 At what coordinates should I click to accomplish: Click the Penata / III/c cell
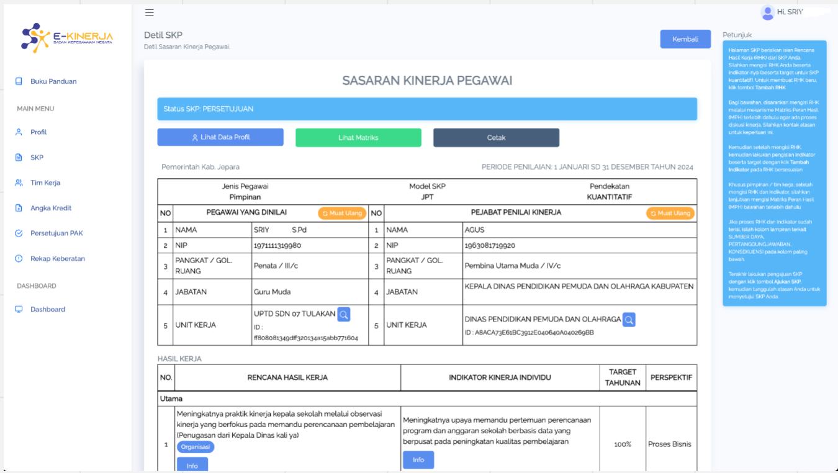(x=310, y=266)
